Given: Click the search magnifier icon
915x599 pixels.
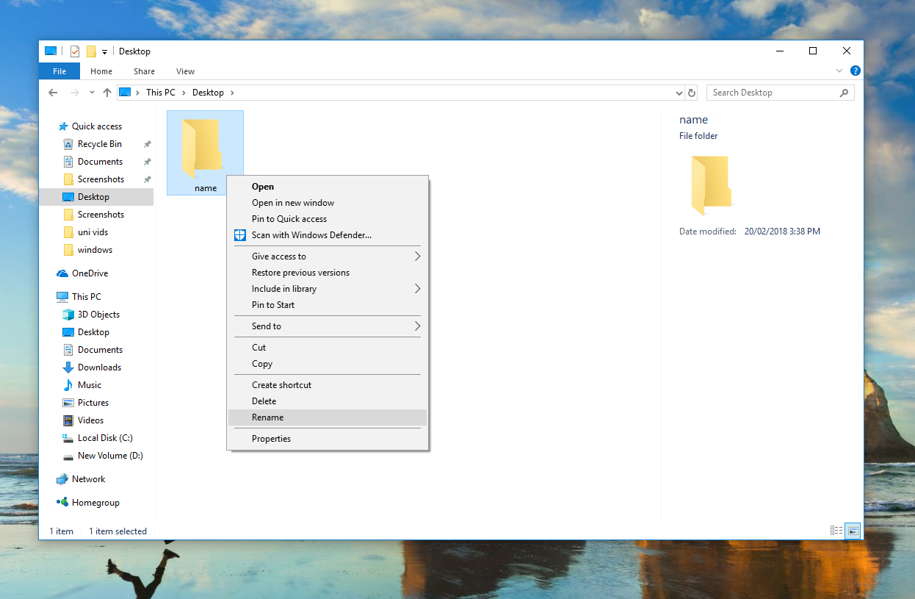Looking at the screenshot, I should [x=844, y=93].
